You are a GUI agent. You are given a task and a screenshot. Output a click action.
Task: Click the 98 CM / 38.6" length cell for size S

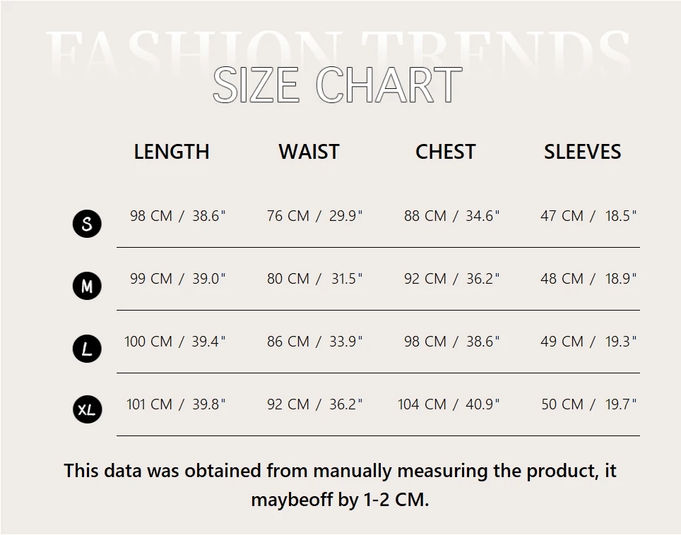177,216
